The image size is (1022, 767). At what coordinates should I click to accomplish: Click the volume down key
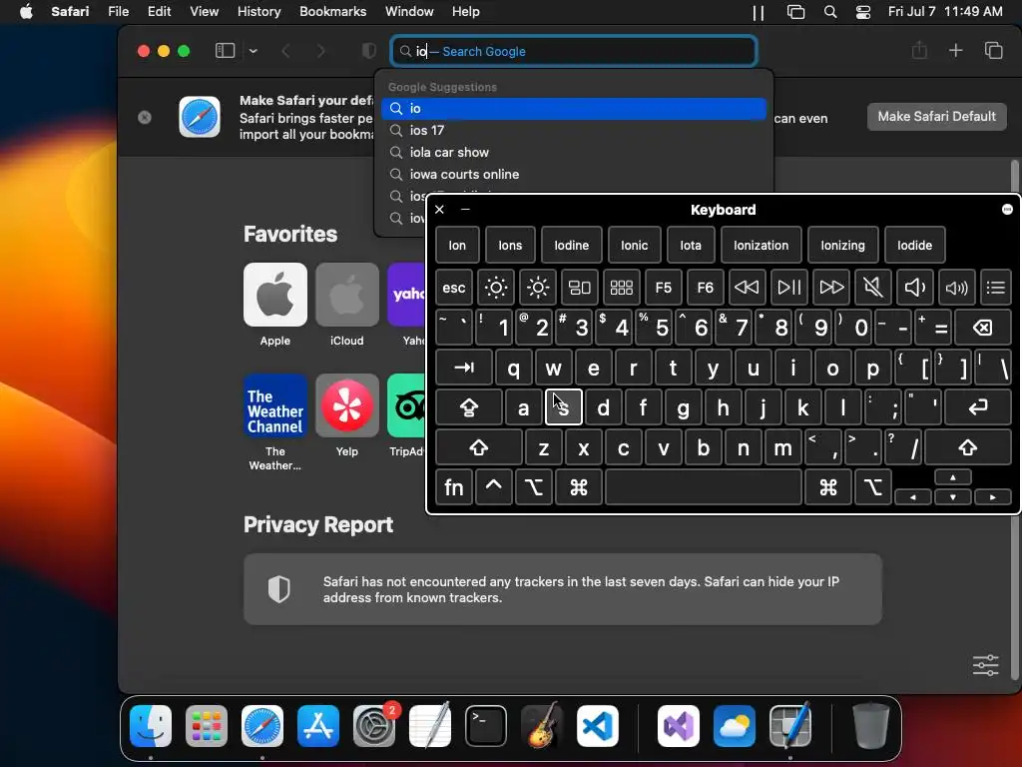coord(914,288)
